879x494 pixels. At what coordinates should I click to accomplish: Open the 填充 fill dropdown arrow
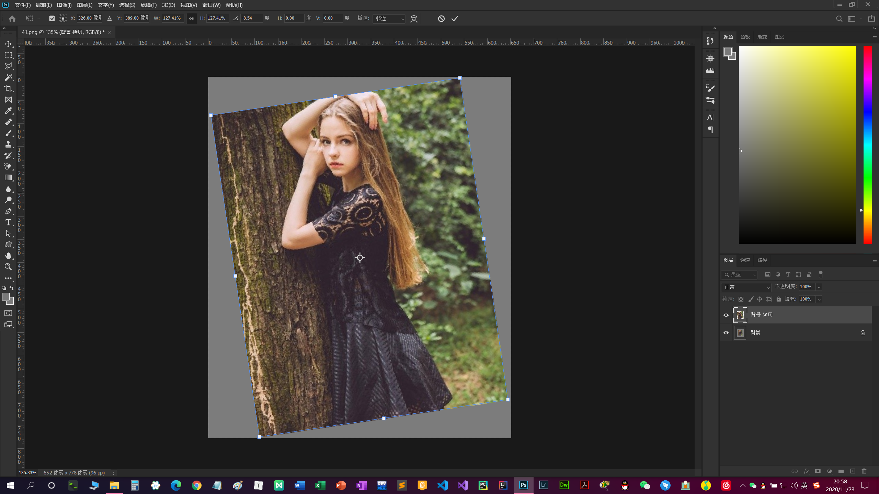pyautogui.click(x=819, y=299)
